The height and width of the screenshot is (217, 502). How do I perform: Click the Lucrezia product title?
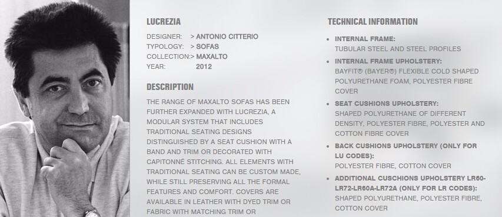(x=164, y=22)
